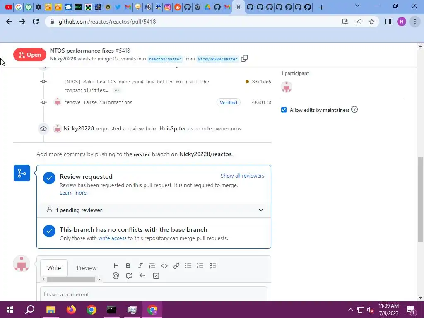424x318 pixels.
Task: Open Learn more about review requests
Action: (74, 193)
